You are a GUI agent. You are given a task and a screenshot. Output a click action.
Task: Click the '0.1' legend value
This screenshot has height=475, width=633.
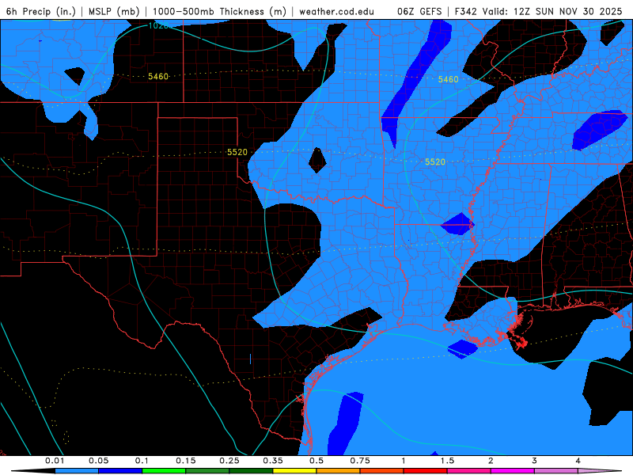click(x=142, y=461)
